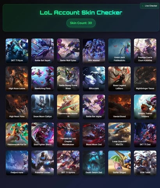Select the Lunar Guardian Kha'Zix card
This screenshot has width=160, height=188.
point(119,135)
